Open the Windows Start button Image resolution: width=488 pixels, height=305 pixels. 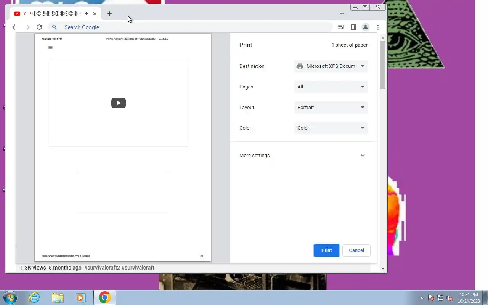(10, 297)
